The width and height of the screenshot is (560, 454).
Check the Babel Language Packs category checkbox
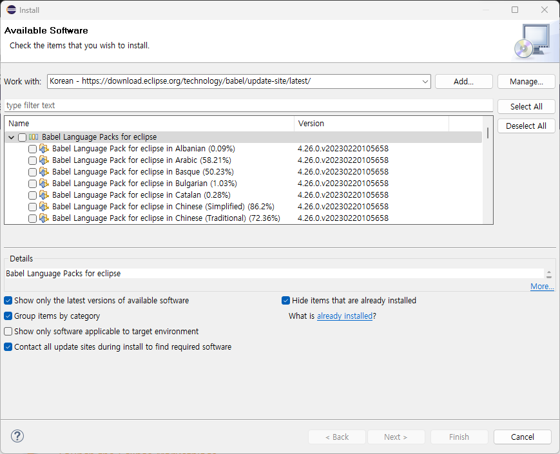(x=22, y=137)
